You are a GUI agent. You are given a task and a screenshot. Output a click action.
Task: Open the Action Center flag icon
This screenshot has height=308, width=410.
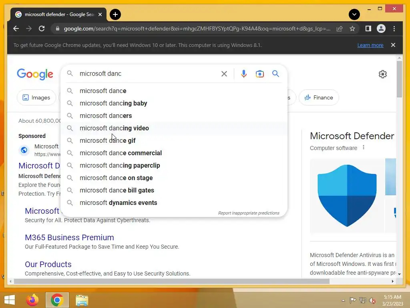tap(353, 300)
